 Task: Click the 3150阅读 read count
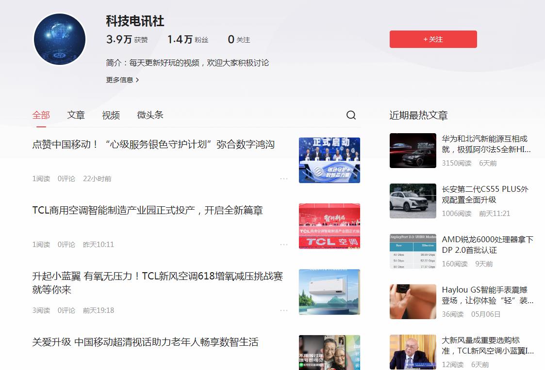click(x=457, y=163)
